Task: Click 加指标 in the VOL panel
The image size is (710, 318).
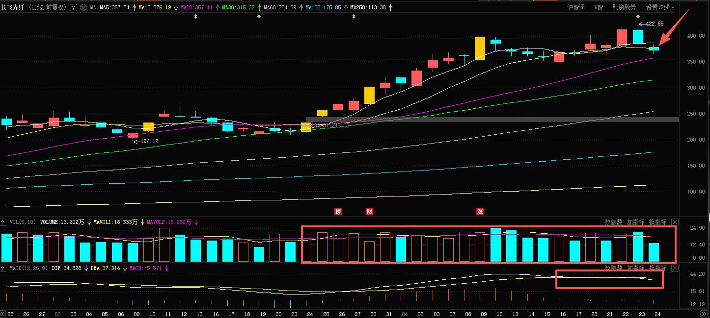Action: coord(635,222)
